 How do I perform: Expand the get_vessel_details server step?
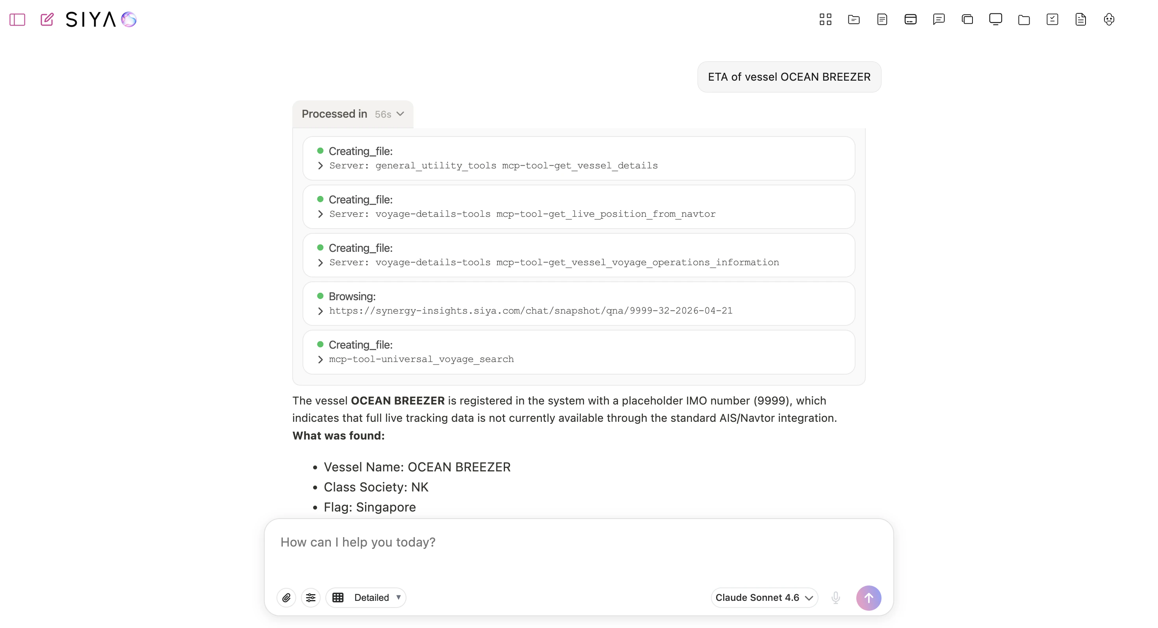tap(321, 166)
